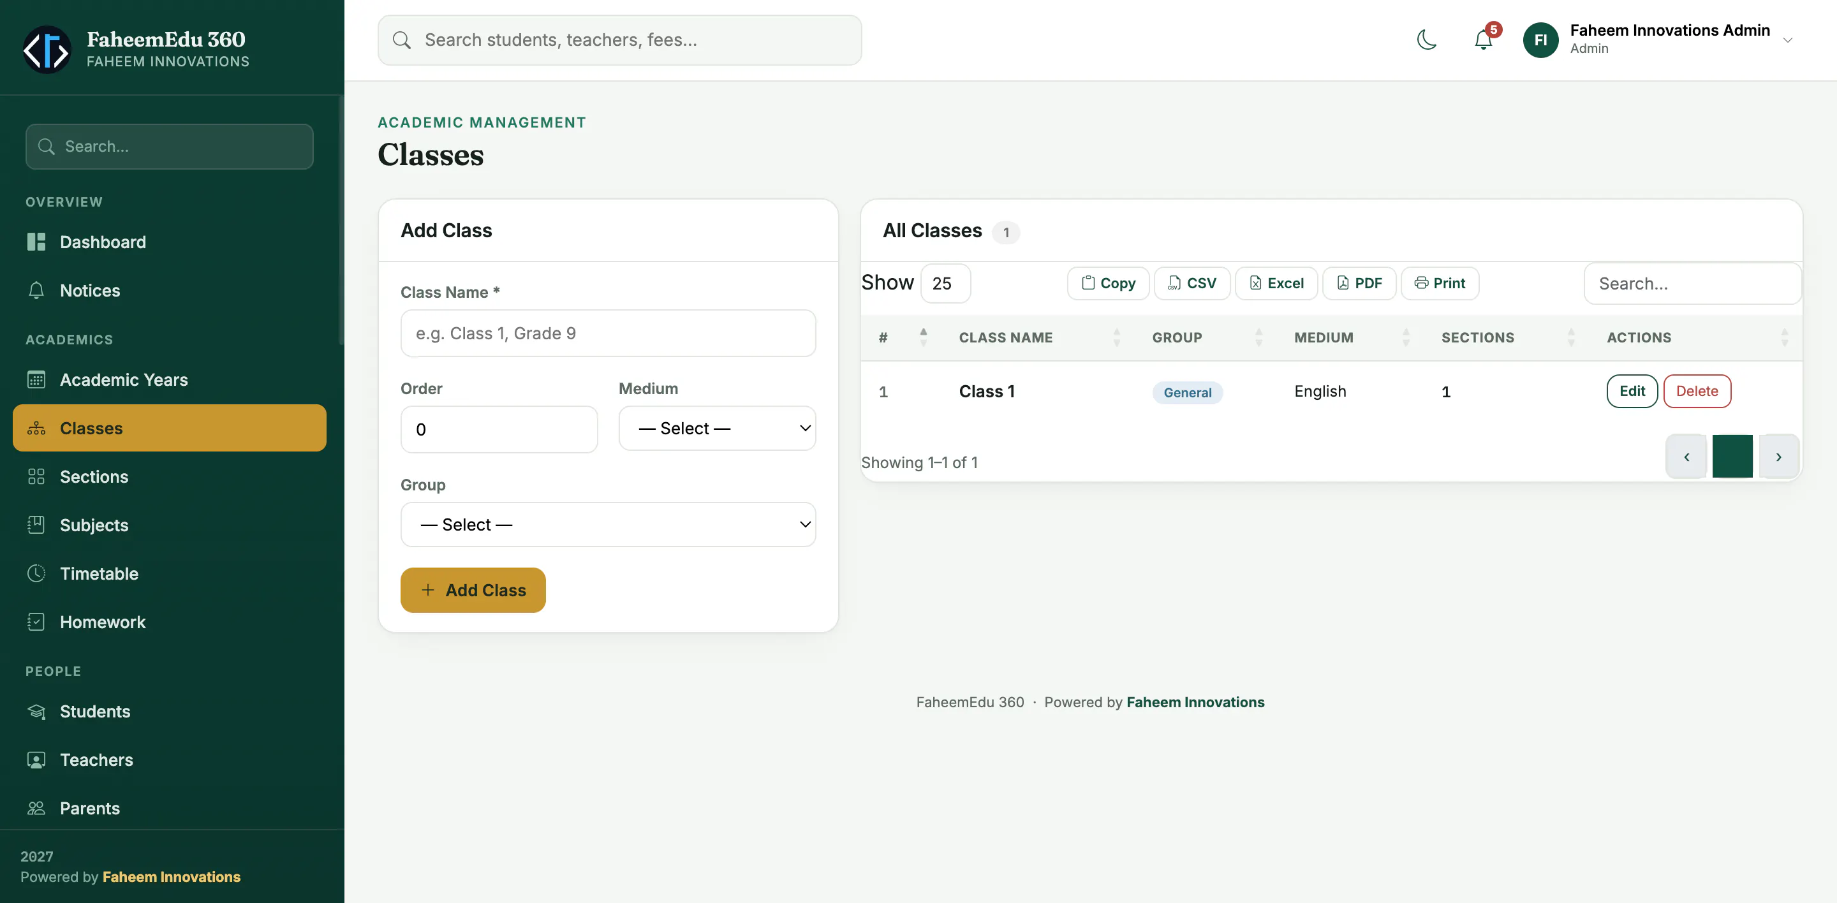Open sidebar Faheem Innovations link
The image size is (1837, 903).
point(171,877)
